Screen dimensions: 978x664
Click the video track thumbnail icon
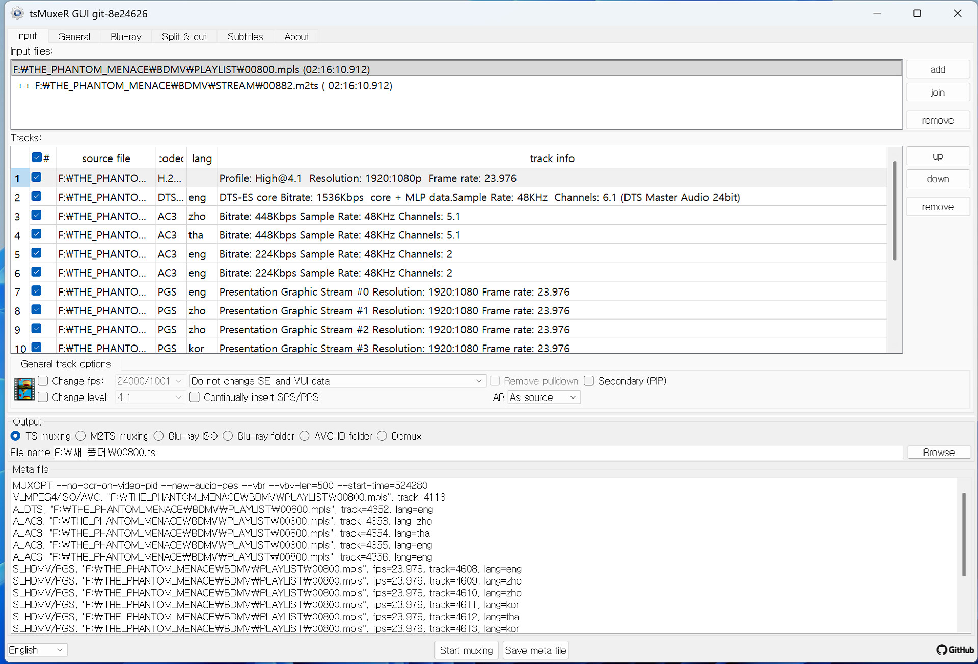(24, 389)
